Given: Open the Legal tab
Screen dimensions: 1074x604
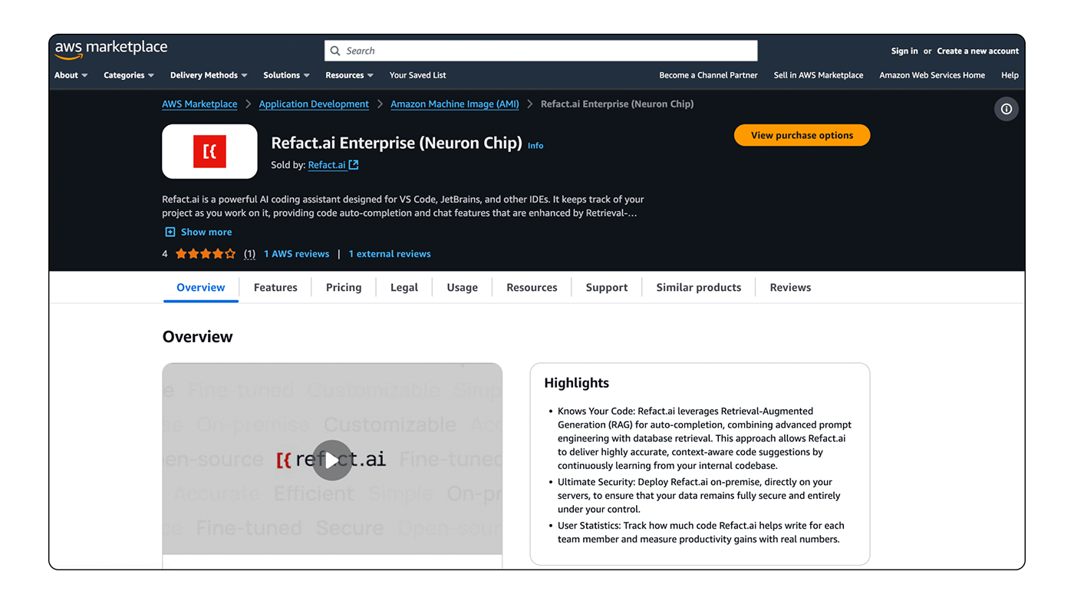Looking at the screenshot, I should click(x=404, y=287).
